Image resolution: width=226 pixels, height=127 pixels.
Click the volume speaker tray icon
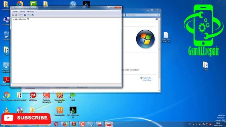click(x=200, y=124)
